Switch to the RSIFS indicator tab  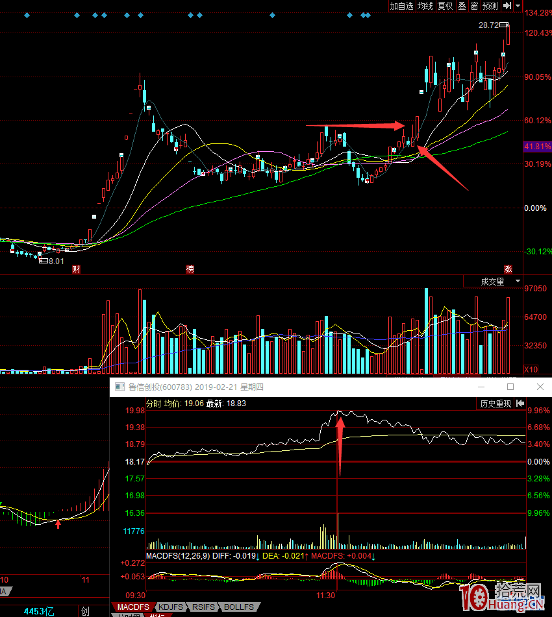(203, 607)
